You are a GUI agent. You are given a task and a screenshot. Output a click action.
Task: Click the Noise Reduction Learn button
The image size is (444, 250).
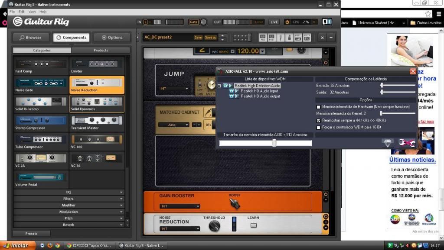pos(254,225)
